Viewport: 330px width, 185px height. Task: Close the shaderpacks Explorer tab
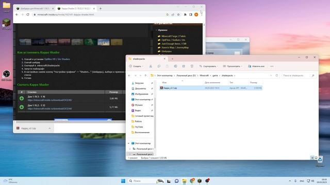pyautogui.click(x=164, y=59)
